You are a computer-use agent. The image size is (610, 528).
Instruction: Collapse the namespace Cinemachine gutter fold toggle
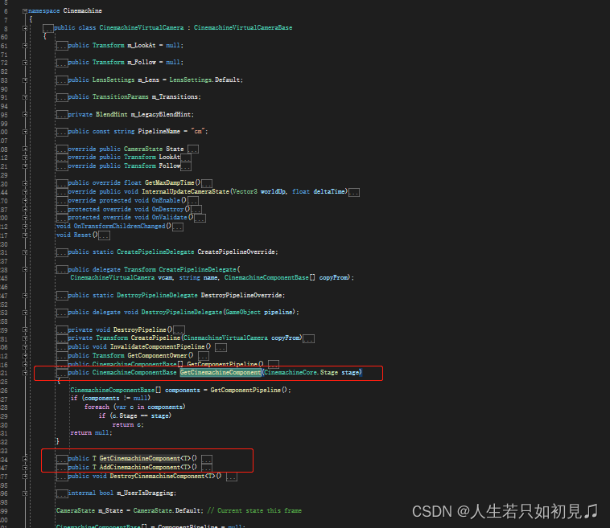pos(25,11)
